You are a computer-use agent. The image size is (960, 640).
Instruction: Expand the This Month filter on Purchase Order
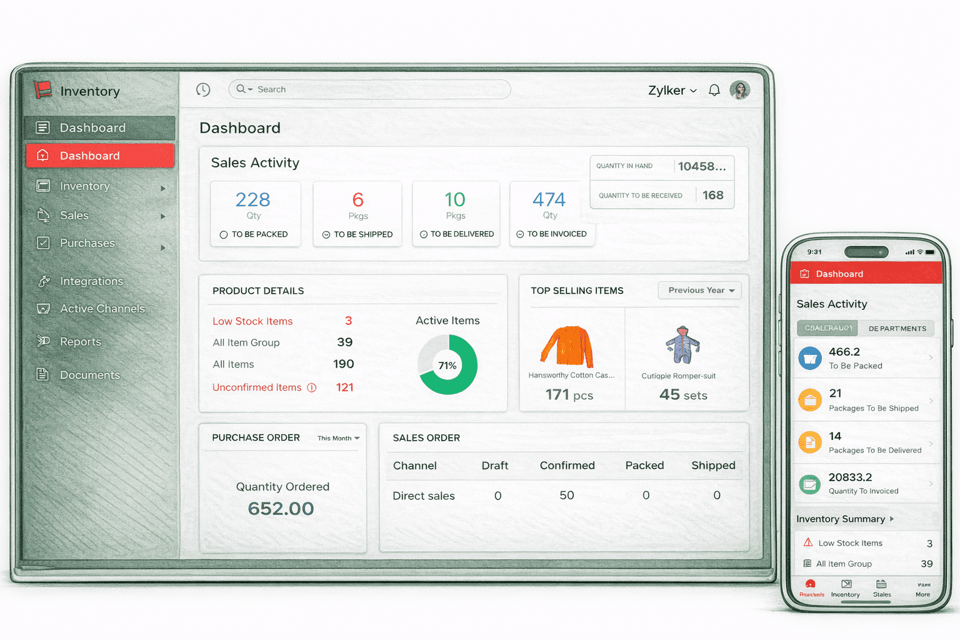click(x=338, y=438)
